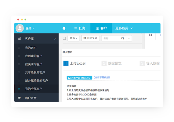Expand the search box options arrow
The height and width of the screenshot is (122, 174).
point(129,38)
